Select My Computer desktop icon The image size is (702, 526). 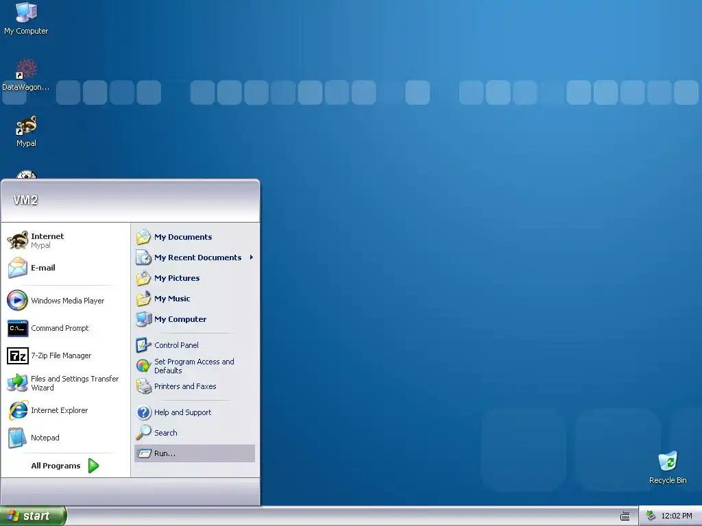click(x=26, y=12)
